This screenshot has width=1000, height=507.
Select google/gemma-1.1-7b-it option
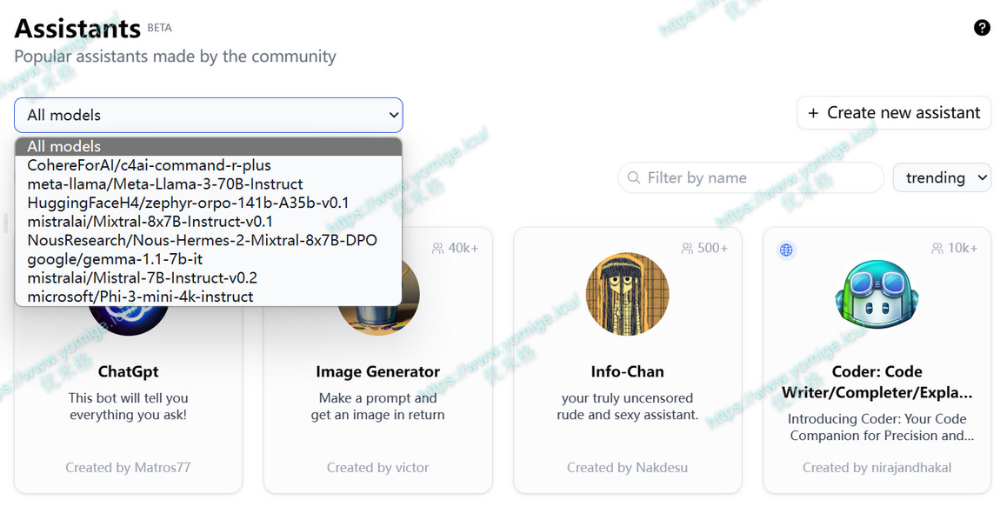[x=115, y=259]
